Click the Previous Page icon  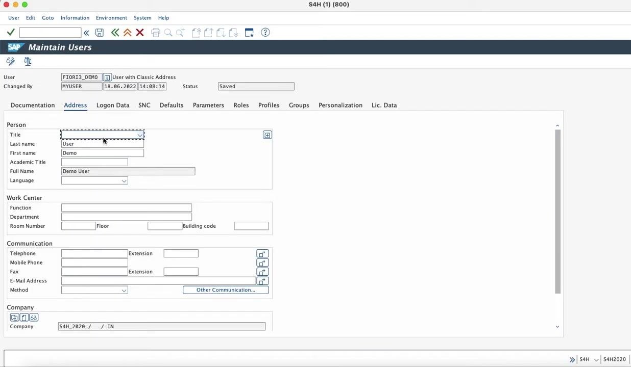208,33
